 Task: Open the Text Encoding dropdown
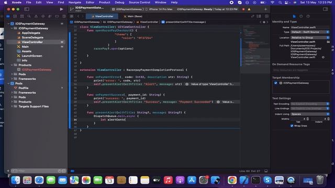[x=310, y=104]
